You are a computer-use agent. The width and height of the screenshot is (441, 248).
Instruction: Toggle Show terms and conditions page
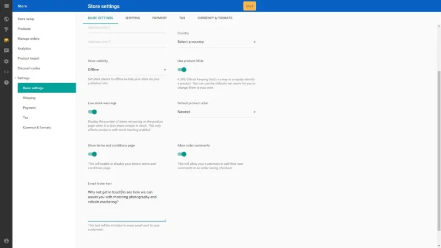coord(93,154)
